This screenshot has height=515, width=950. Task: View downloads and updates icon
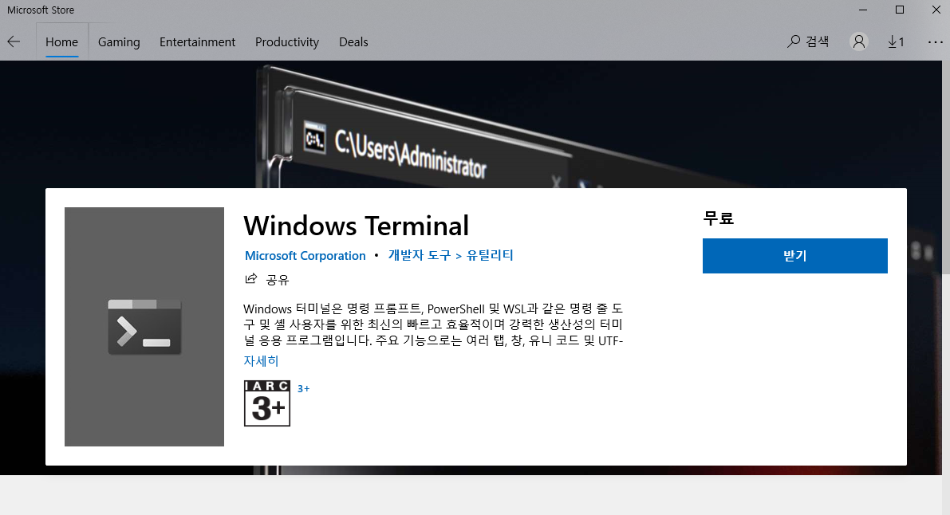click(896, 41)
